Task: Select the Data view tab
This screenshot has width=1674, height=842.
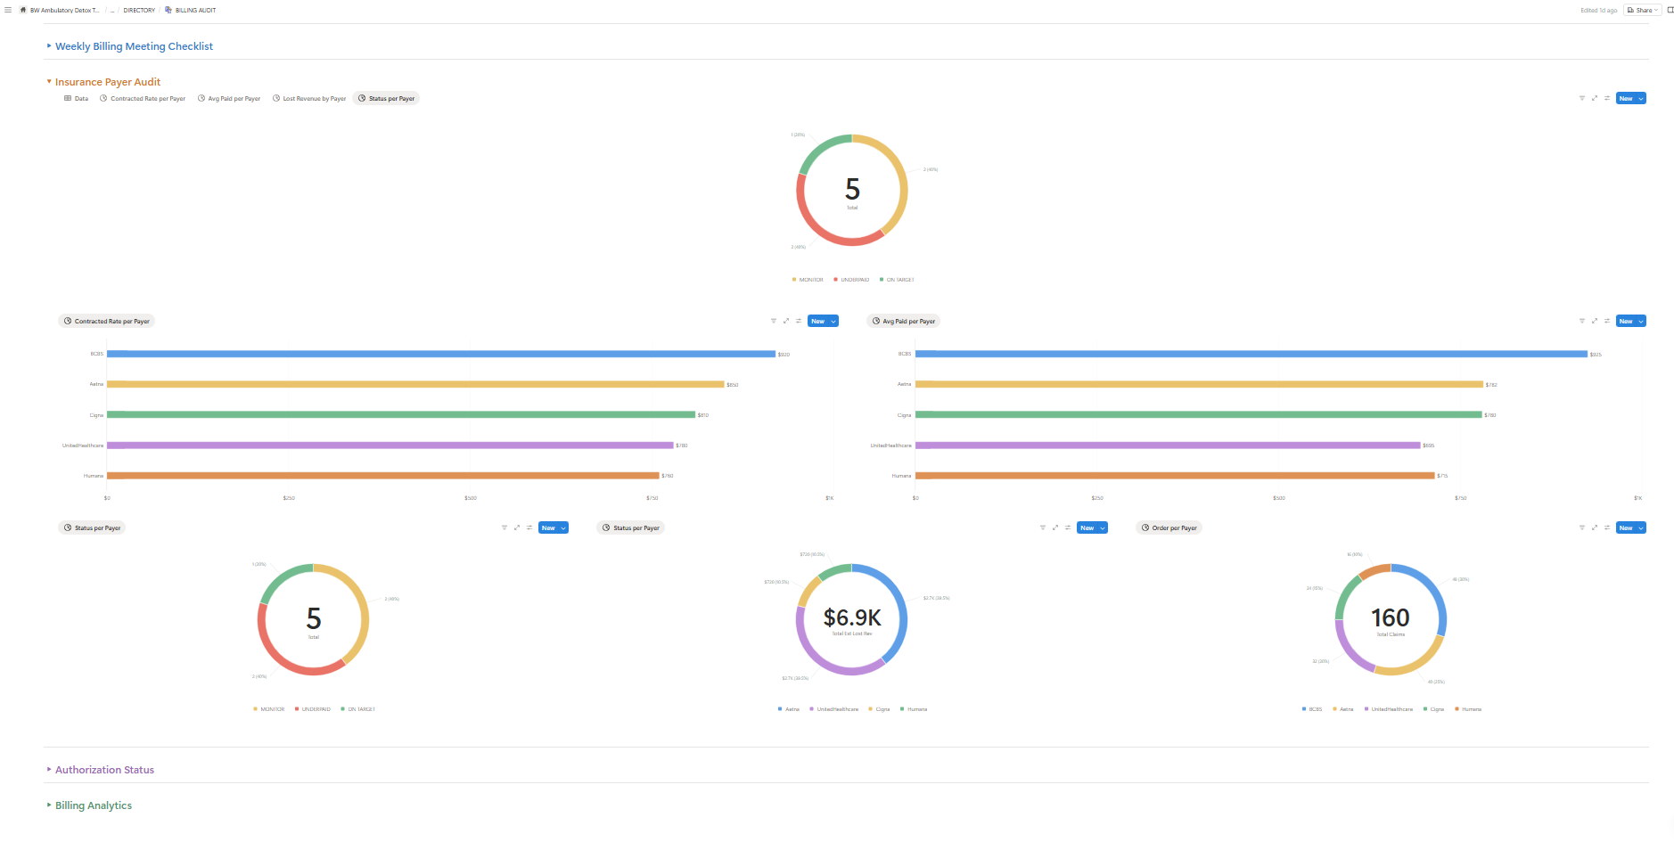Action: tap(77, 99)
